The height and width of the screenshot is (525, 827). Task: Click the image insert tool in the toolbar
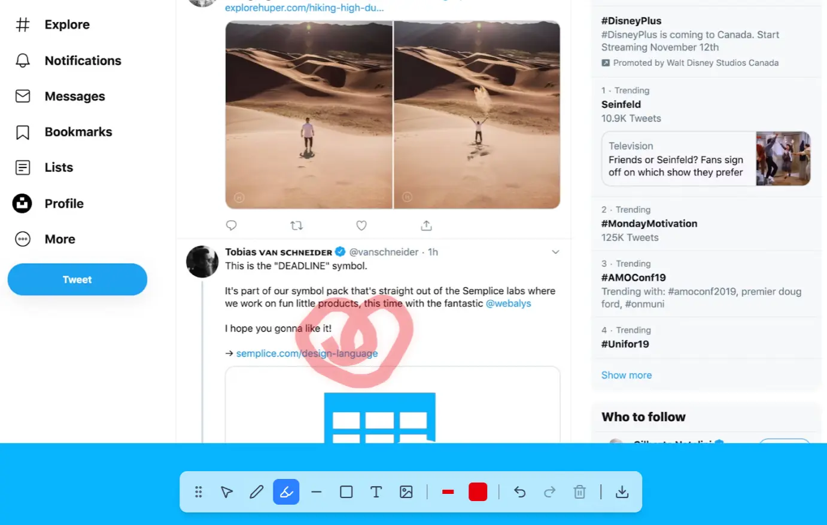(406, 492)
